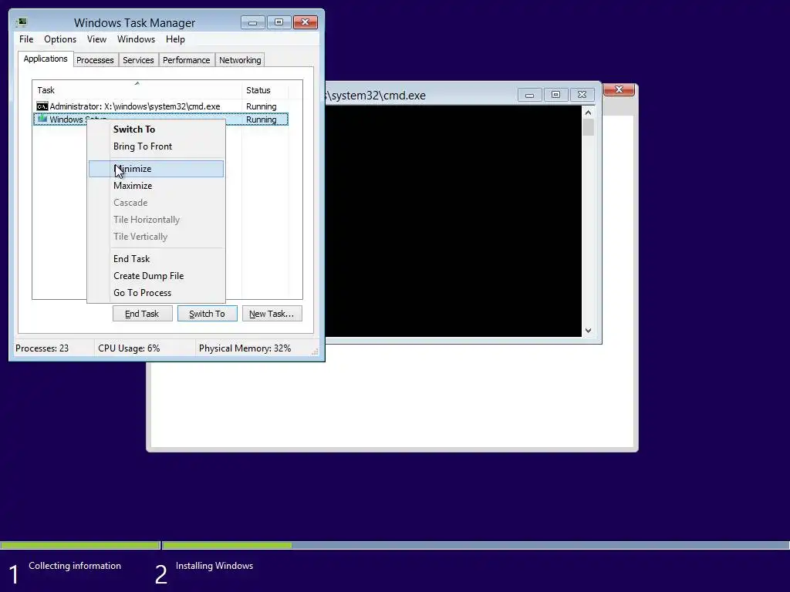Click the black cmd console area

(454, 221)
